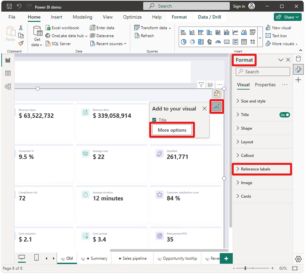Click the Copy icon in Clipboard group
Image resolution: width=305 pixels, height=274 pixels.
[x=21, y=36]
